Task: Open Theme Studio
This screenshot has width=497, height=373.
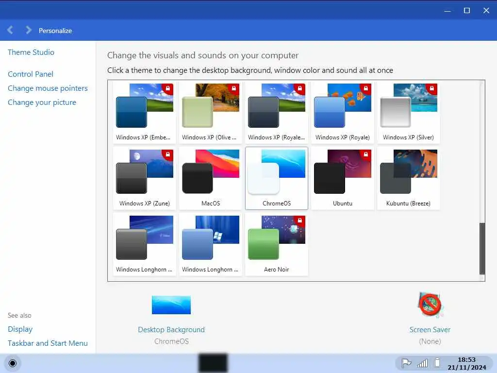Action: tap(31, 52)
